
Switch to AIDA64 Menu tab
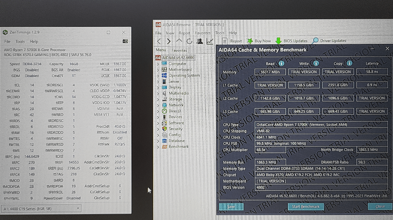click(x=161, y=50)
